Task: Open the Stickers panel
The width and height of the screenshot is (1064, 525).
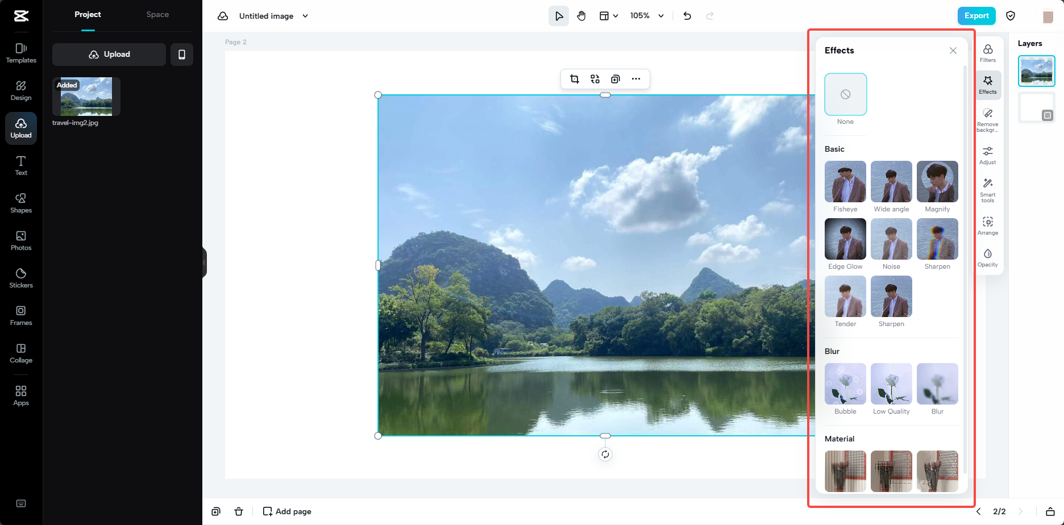Action: point(21,278)
